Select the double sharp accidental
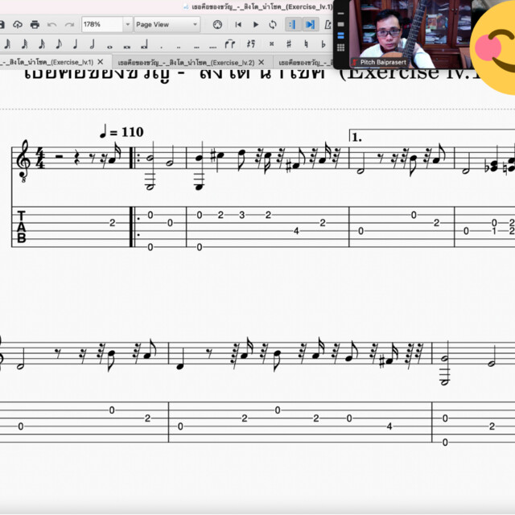 click(271, 43)
